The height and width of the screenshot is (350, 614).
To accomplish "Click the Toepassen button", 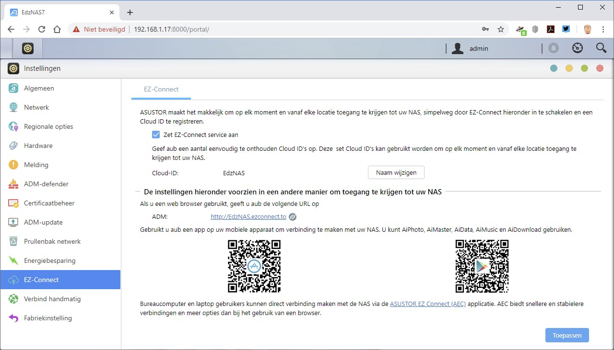I will coord(567,335).
